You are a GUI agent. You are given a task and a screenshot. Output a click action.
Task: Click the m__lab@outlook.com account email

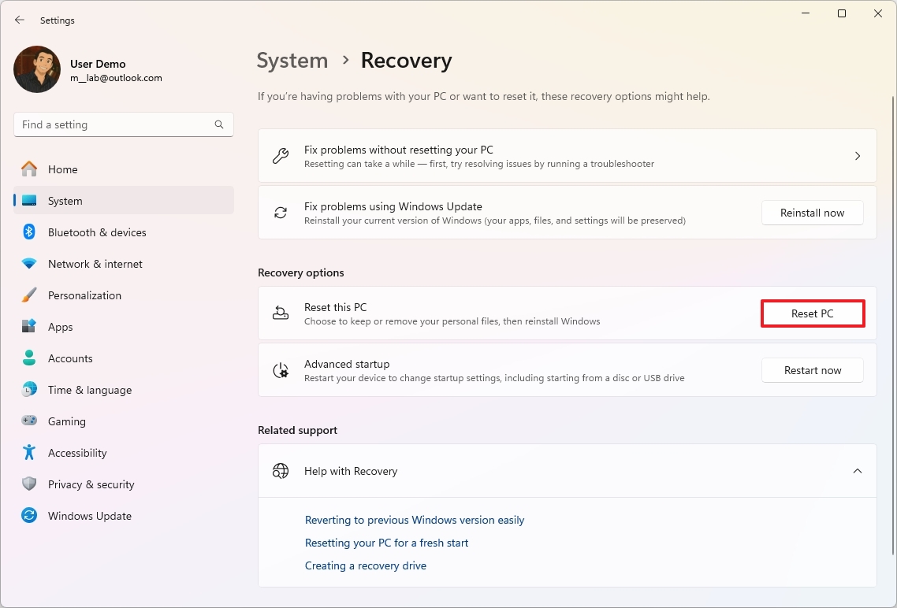click(x=116, y=78)
